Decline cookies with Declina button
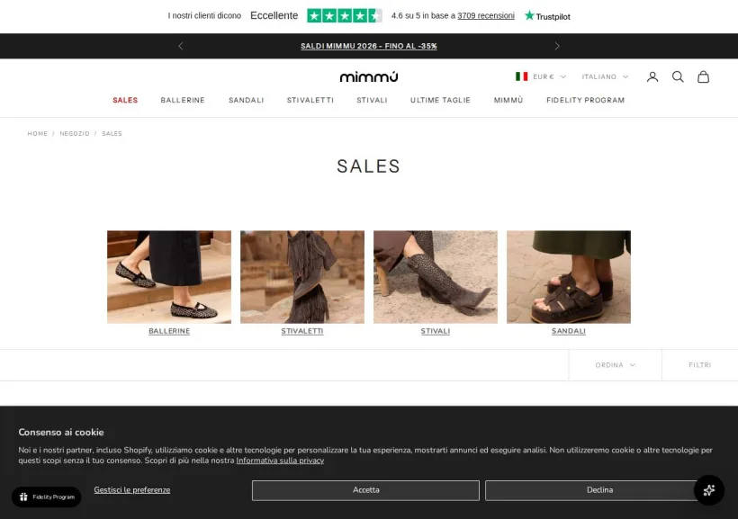This screenshot has width=738, height=519. 599,490
